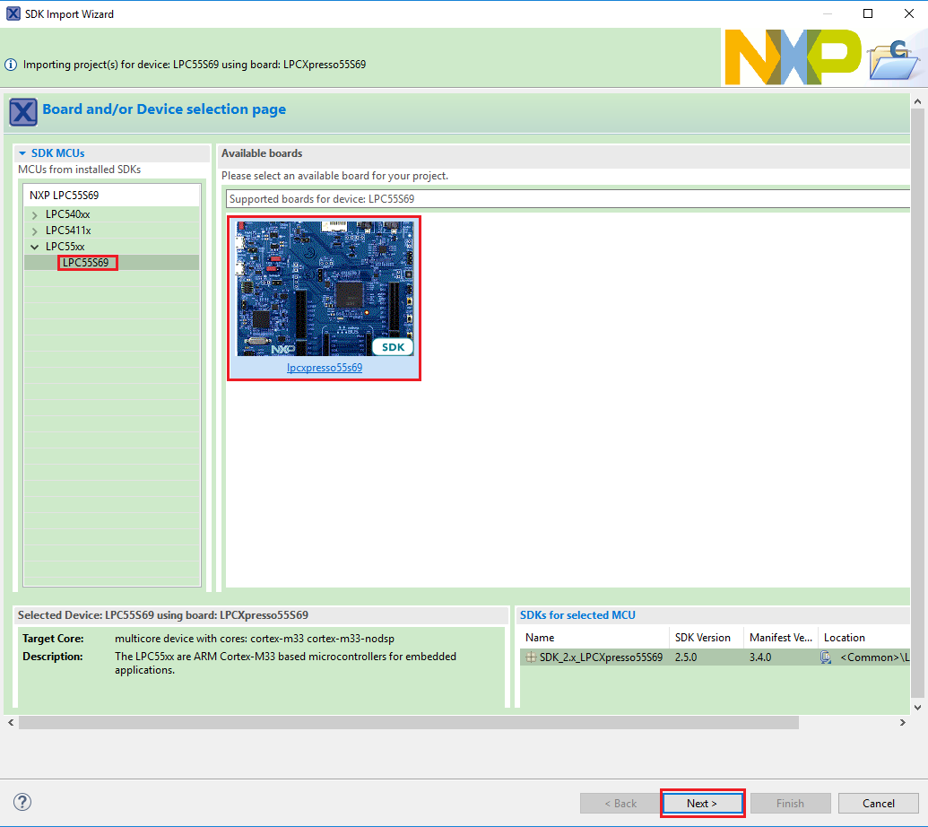Expand the LPC5411x tree node
The height and width of the screenshot is (827, 928).
point(34,231)
